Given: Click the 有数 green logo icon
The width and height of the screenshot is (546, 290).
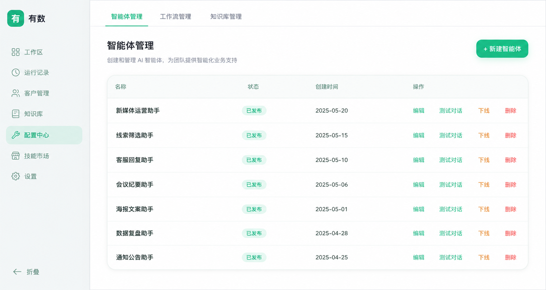Looking at the screenshot, I should [x=16, y=18].
